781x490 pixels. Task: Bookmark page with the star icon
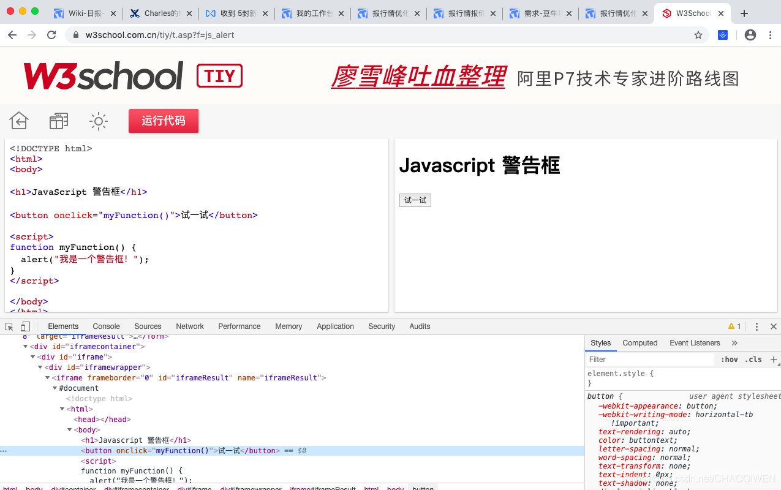pyautogui.click(x=698, y=35)
